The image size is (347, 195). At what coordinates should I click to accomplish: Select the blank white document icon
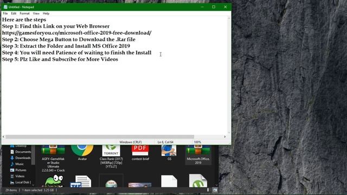pyautogui.click(x=169, y=181)
